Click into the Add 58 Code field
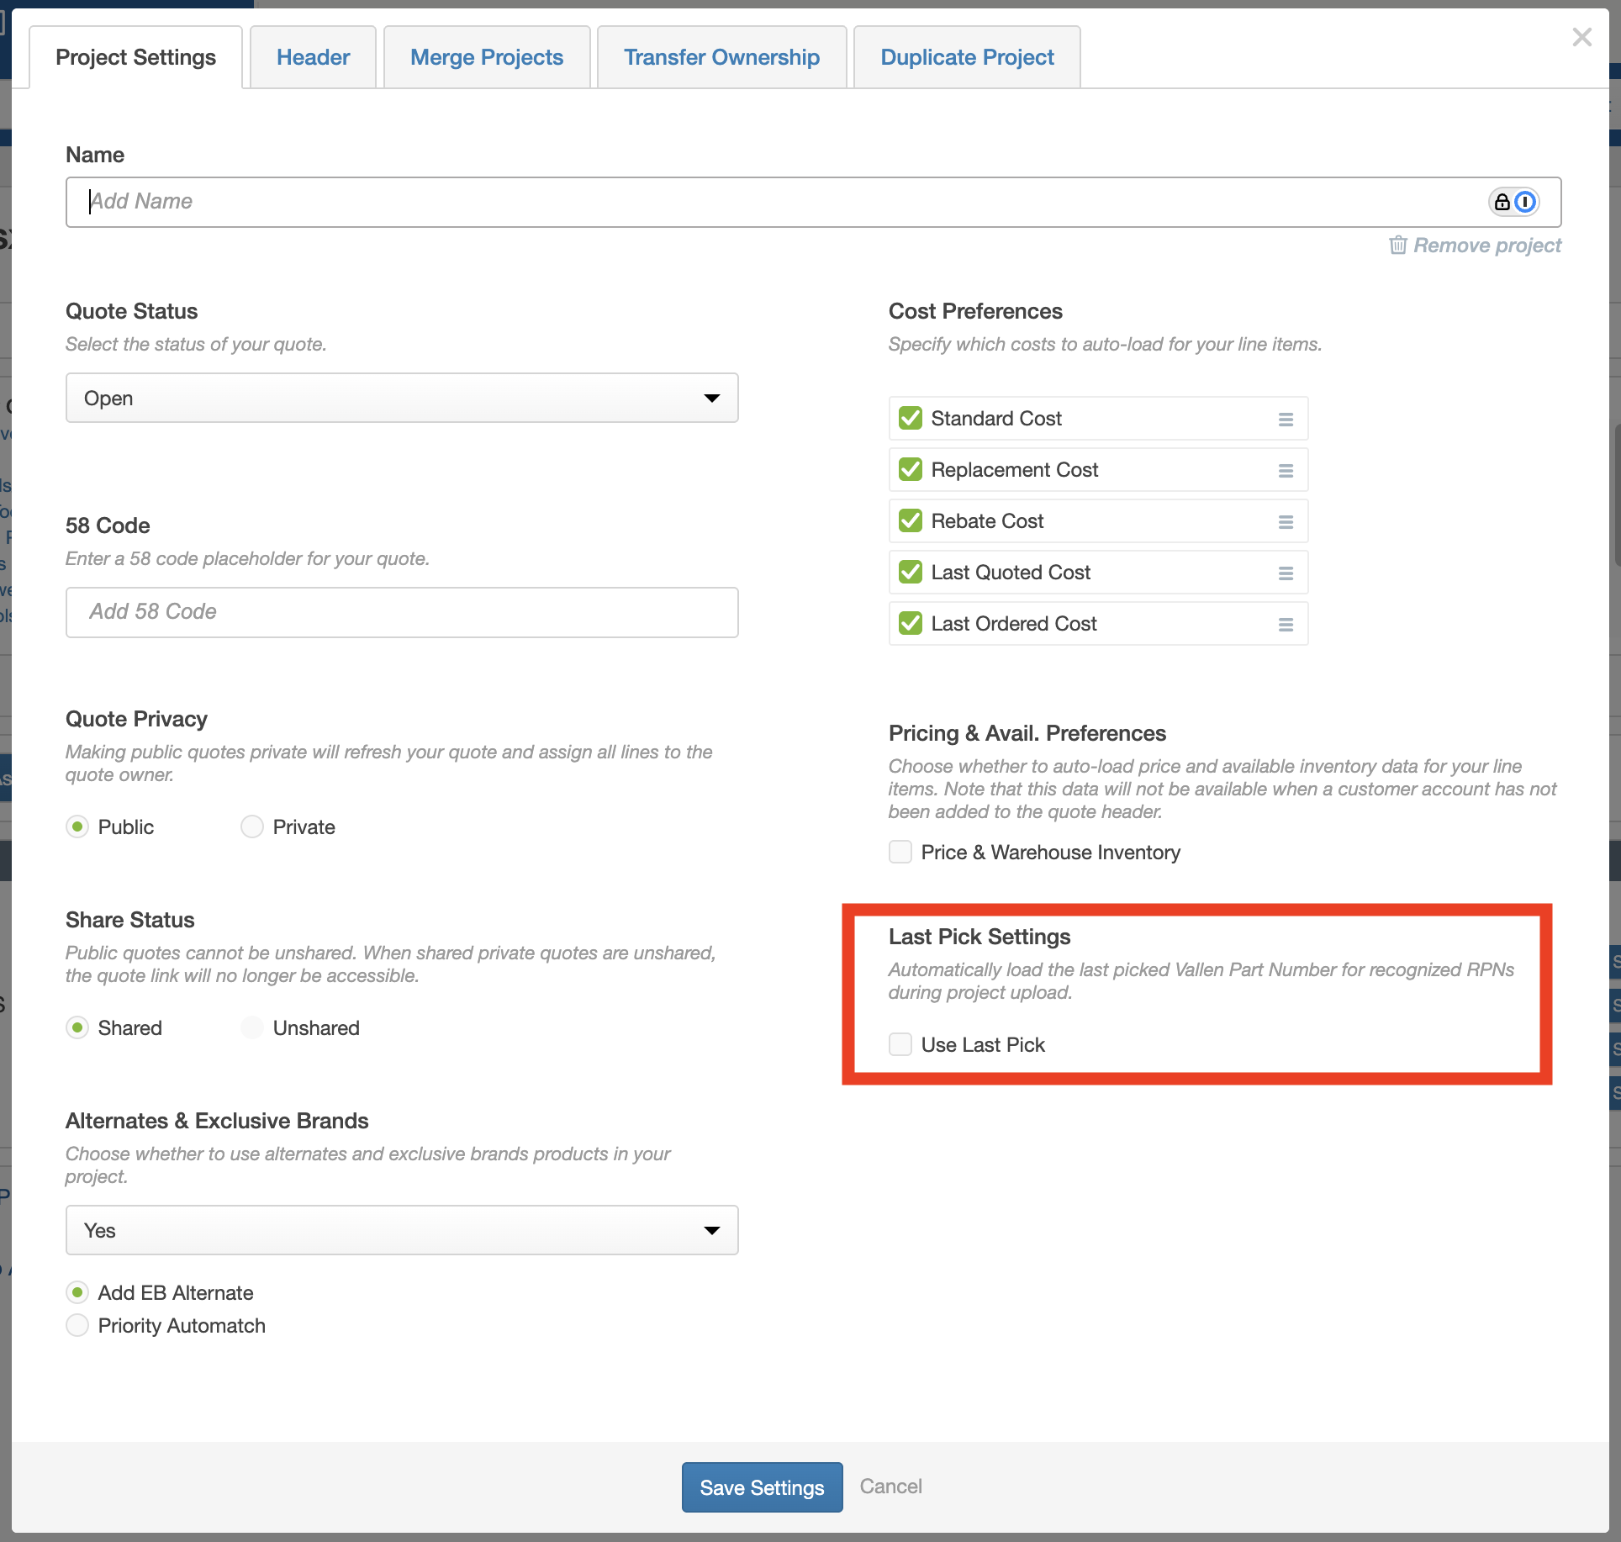This screenshot has height=1542, width=1621. click(402, 612)
